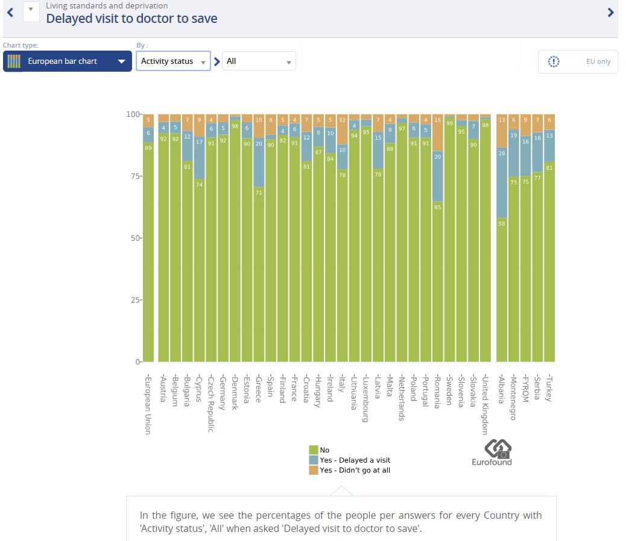Viewport: 626px width, 541px height.
Task: Toggle the orange 'Didn't go at all' swatch
Action: coord(314,470)
